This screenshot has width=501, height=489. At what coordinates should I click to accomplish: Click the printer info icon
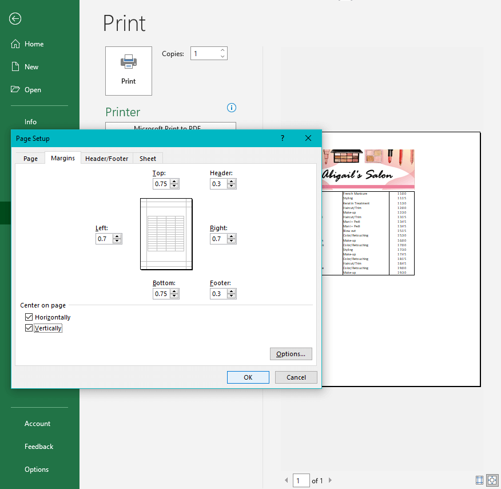[x=232, y=108]
